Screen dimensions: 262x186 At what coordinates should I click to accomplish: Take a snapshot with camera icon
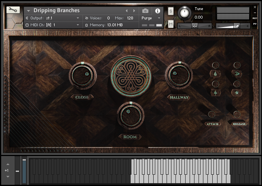[x=145, y=11]
